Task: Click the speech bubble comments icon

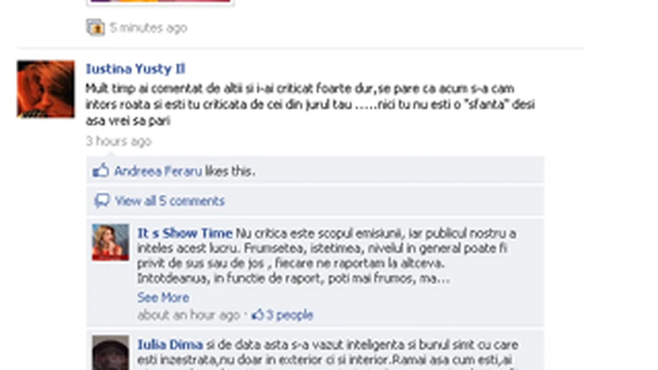Action: (102, 201)
